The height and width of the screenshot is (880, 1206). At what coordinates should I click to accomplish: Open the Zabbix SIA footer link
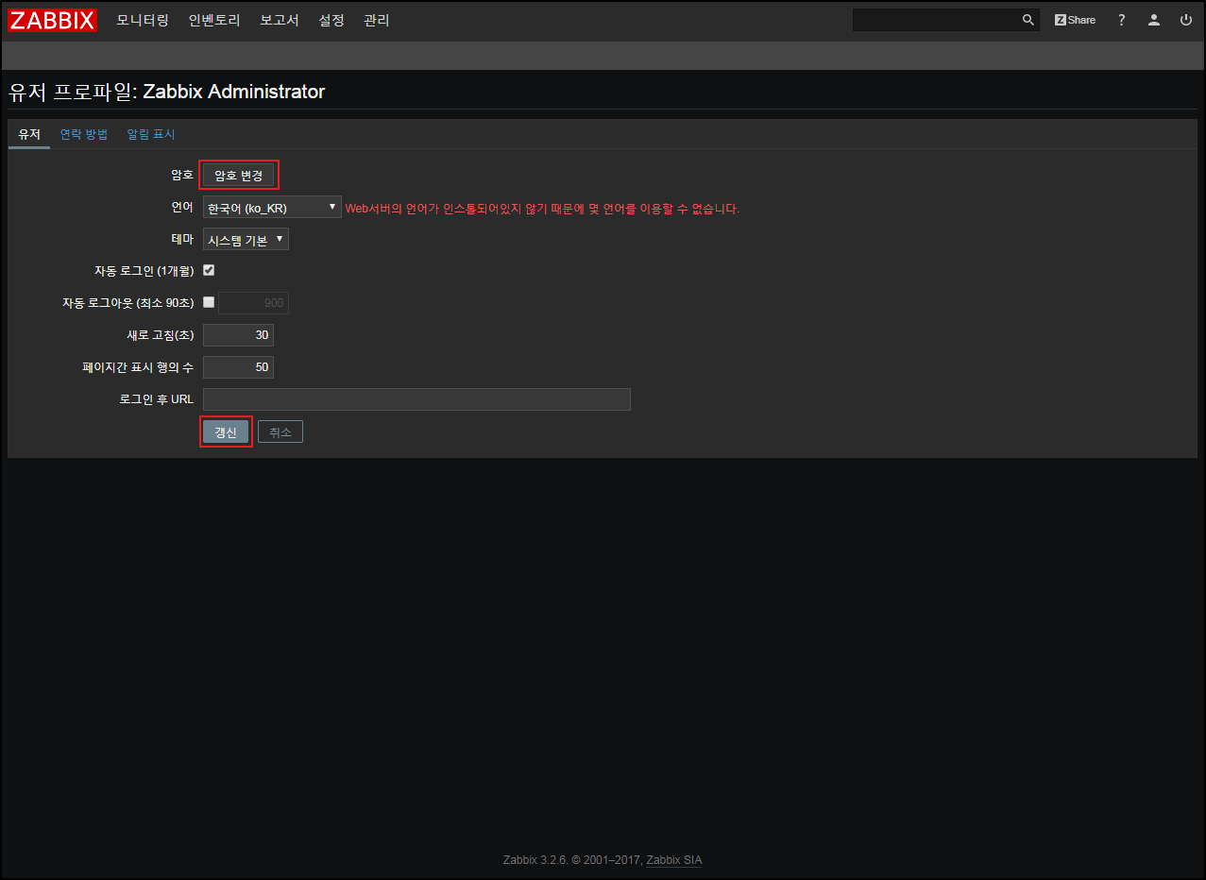click(674, 860)
